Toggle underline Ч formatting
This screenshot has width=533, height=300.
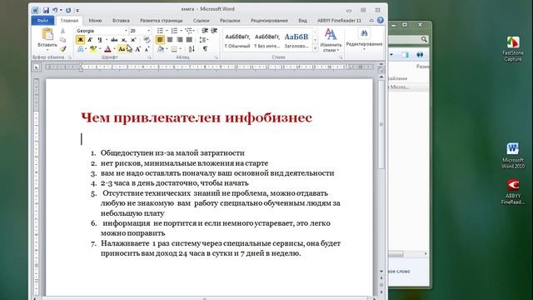[x=100, y=40]
